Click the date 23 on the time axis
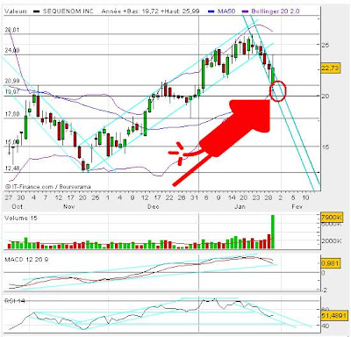The image size is (351, 337). (256, 197)
